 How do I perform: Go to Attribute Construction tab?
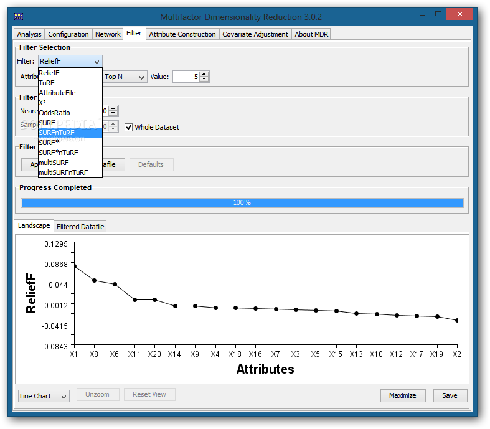(x=182, y=34)
